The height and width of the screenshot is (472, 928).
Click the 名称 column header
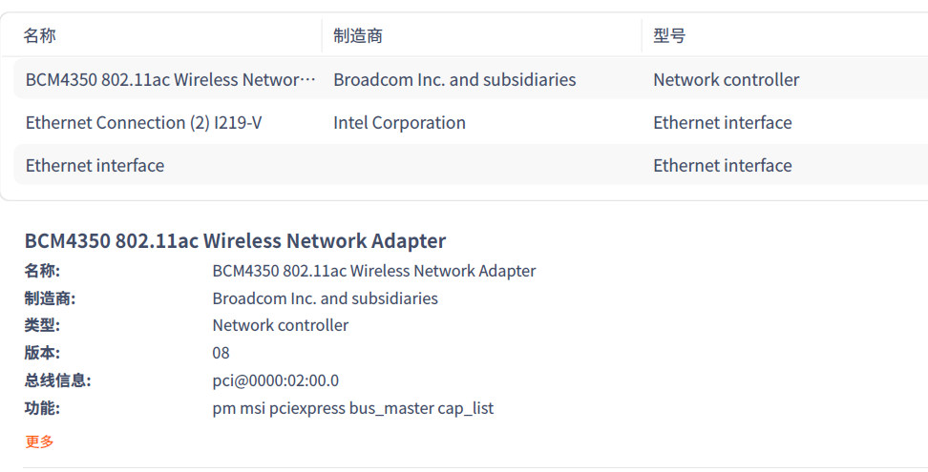(40, 36)
